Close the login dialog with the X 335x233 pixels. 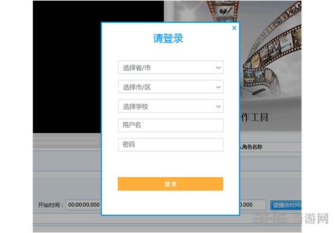(x=234, y=28)
